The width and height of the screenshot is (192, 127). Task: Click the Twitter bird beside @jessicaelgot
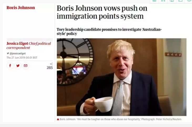coord(8,53)
